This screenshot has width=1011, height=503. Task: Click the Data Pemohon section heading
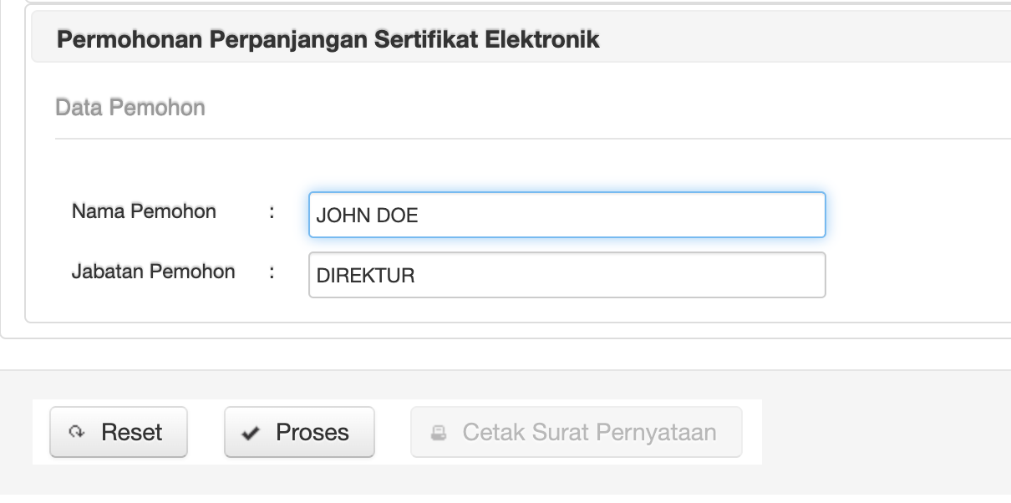point(130,107)
